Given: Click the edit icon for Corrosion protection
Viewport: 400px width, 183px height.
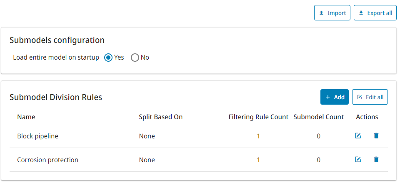Looking at the screenshot, I should pos(358,160).
